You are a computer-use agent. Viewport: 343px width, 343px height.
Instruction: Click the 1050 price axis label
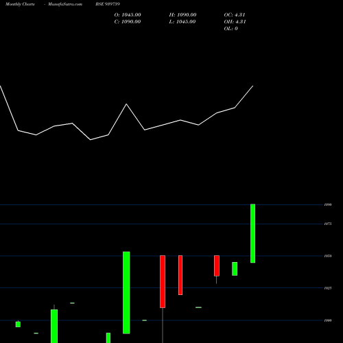pyautogui.click(x=328, y=256)
